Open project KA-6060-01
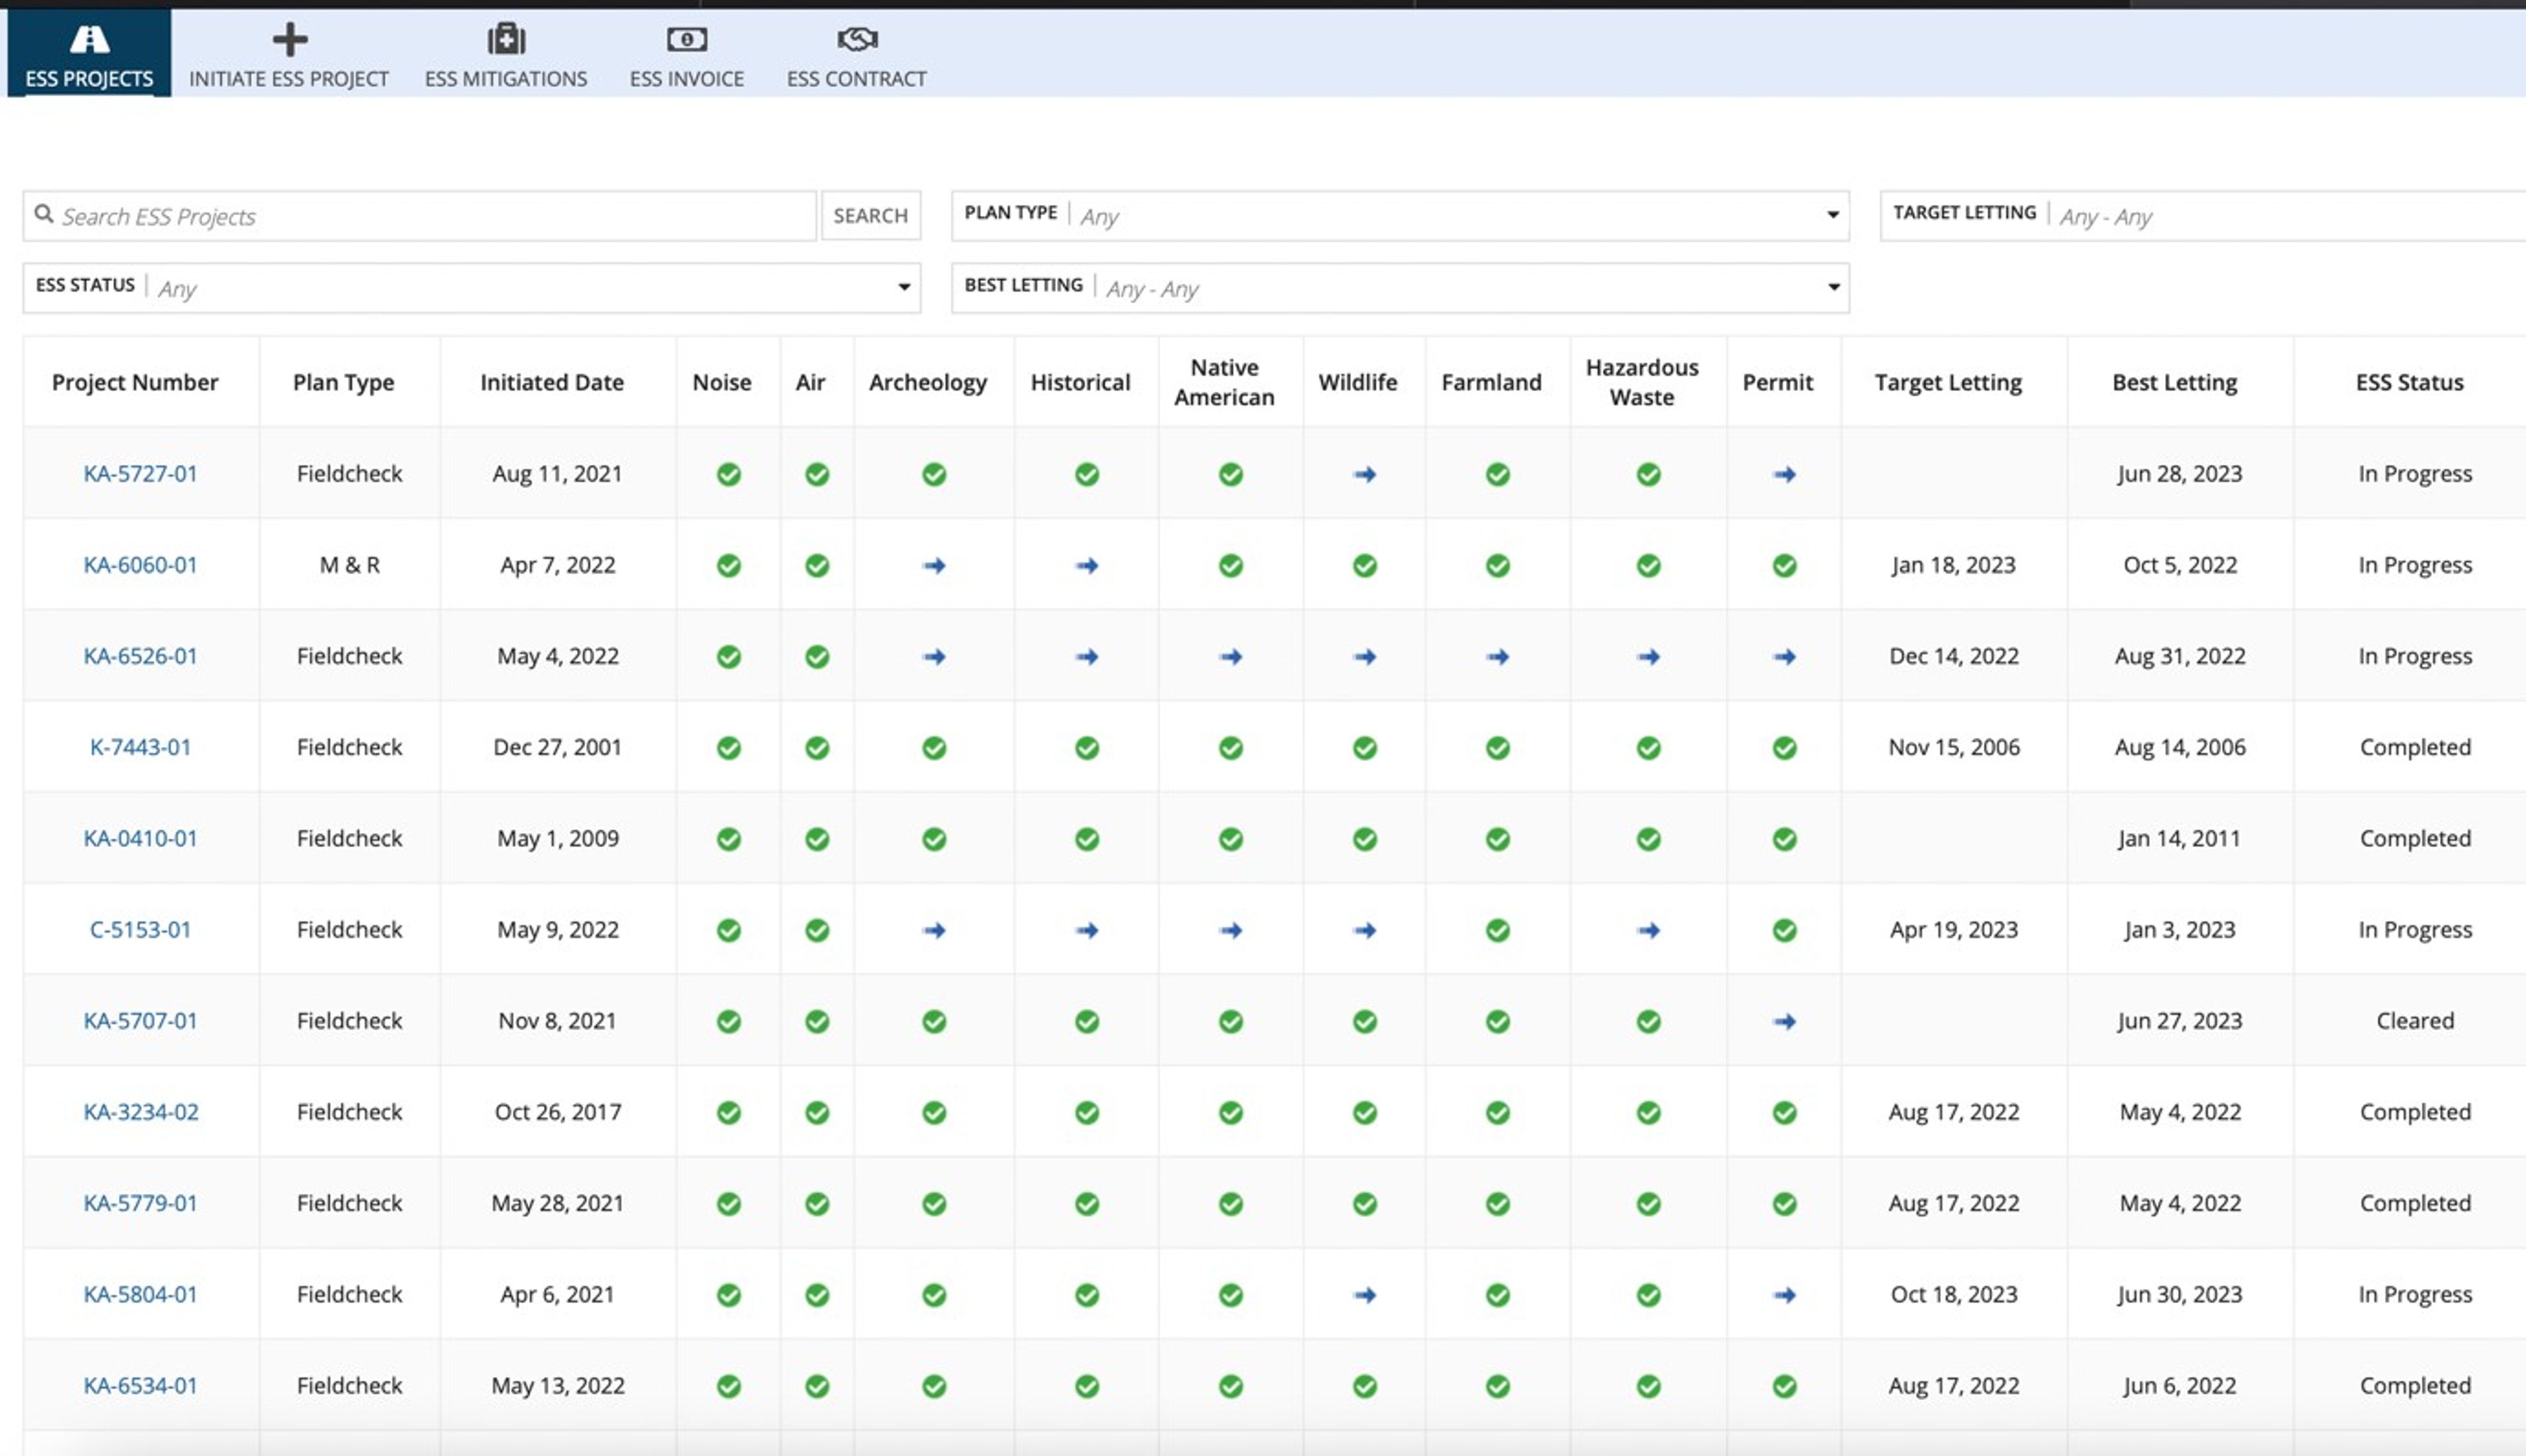This screenshot has height=1456, width=2526. (x=140, y=565)
